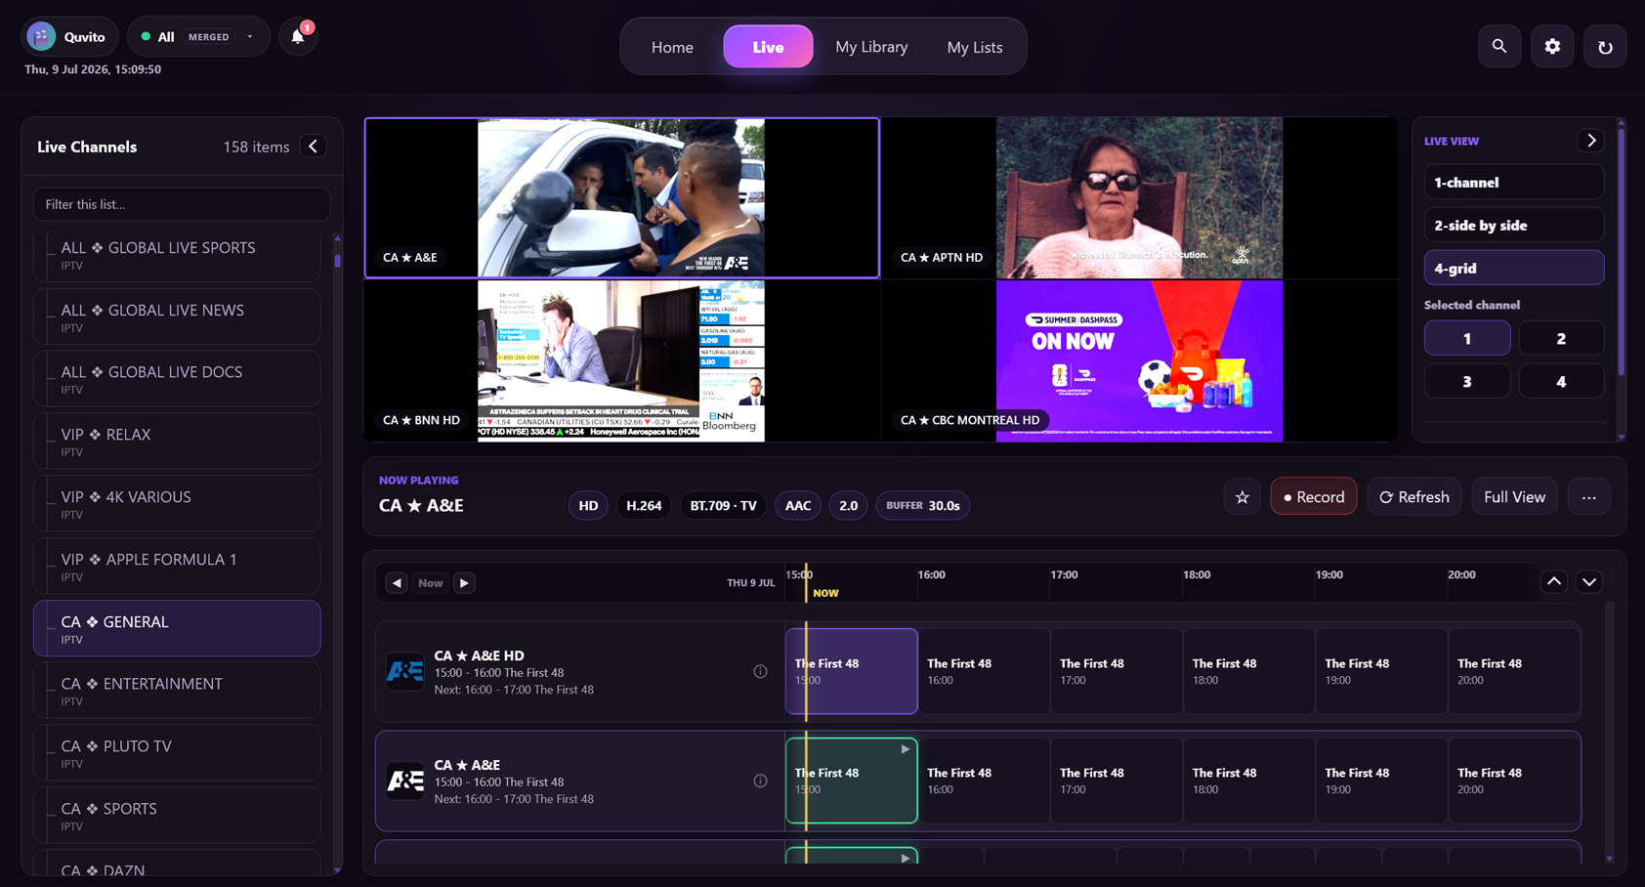Click the Refresh stream button
1645x887 pixels.
tap(1414, 497)
